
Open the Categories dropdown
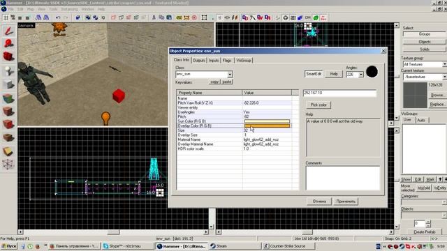(x=444, y=202)
